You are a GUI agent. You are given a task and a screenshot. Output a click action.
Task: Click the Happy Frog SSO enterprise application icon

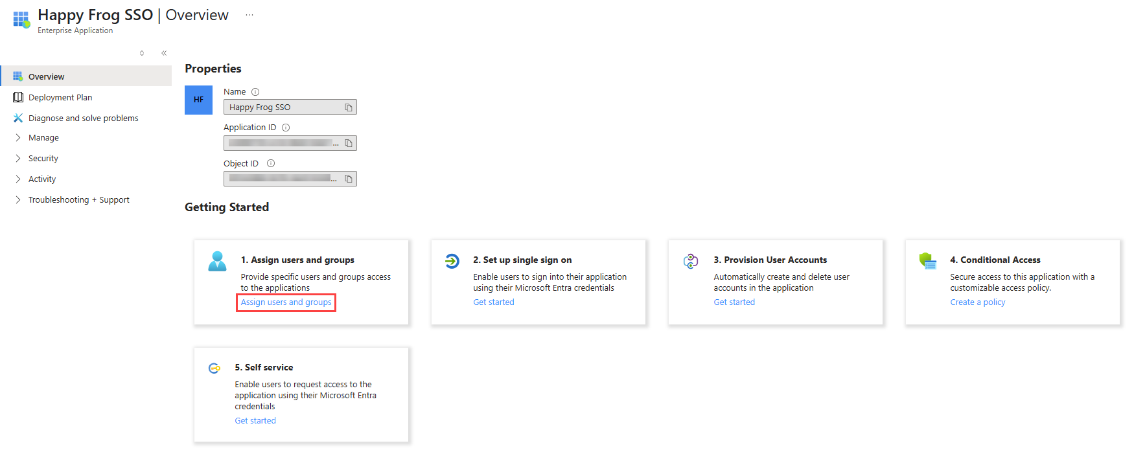pos(21,19)
